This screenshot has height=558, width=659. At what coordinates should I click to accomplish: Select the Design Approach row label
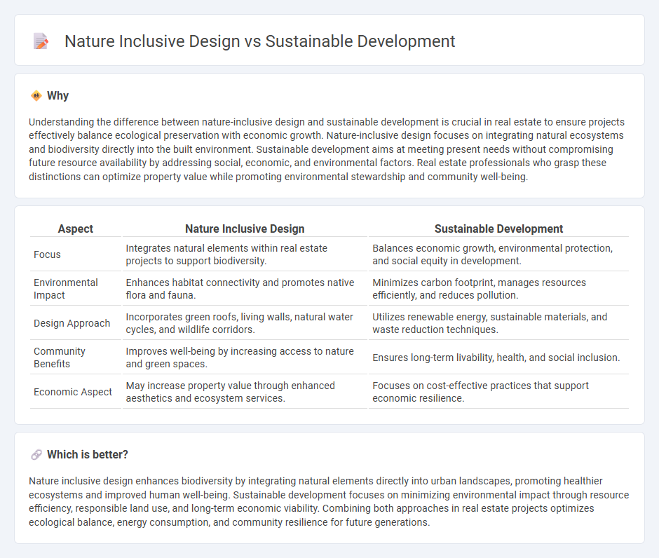tap(72, 323)
